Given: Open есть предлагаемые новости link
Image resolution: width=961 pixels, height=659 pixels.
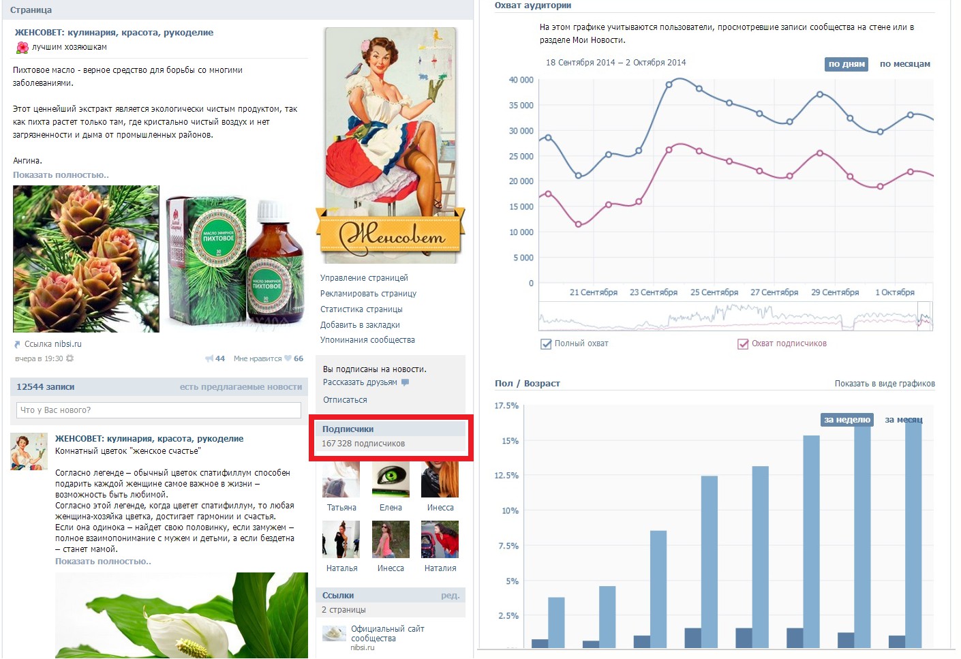Looking at the screenshot, I should tap(241, 387).
